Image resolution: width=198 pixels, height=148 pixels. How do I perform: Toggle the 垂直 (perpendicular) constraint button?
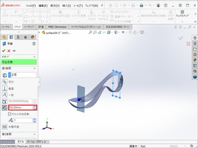[5, 88]
